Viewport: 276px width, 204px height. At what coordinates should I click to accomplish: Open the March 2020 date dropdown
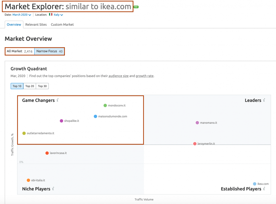coord(22,15)
